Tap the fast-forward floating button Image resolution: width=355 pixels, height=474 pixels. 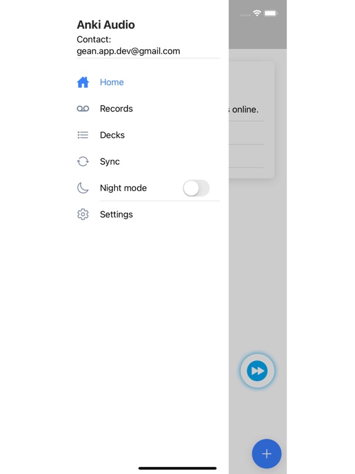pyautogui.click(x=257, y=370)
